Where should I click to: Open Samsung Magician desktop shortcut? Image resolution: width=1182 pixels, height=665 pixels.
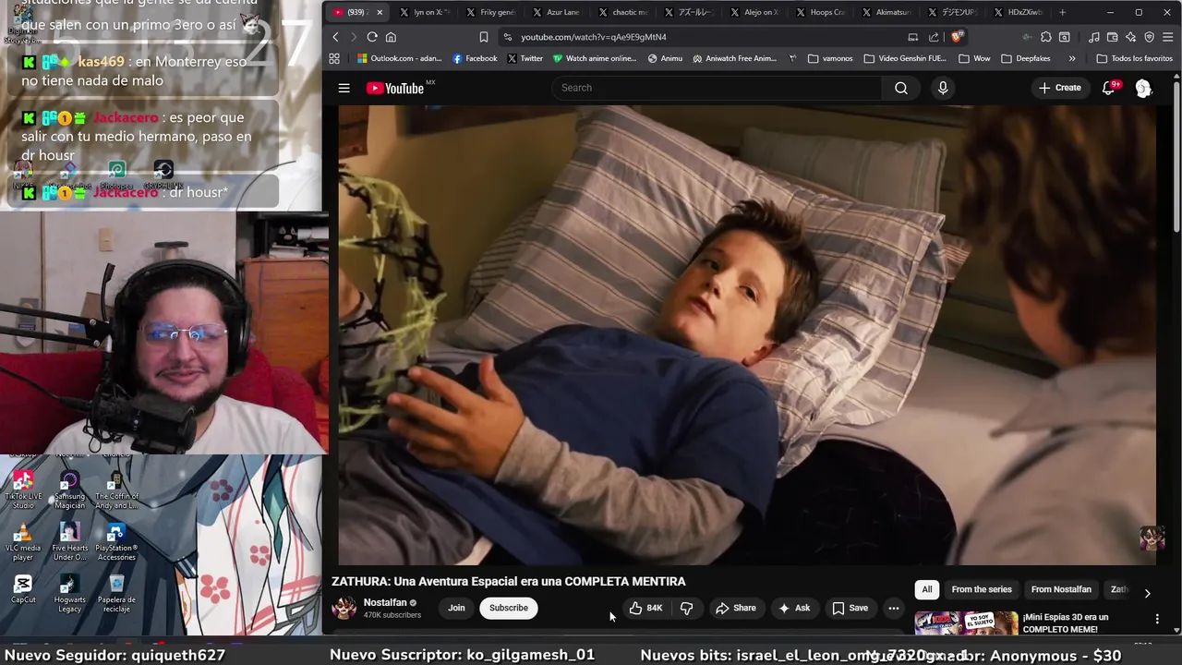[x=69, y=490]
